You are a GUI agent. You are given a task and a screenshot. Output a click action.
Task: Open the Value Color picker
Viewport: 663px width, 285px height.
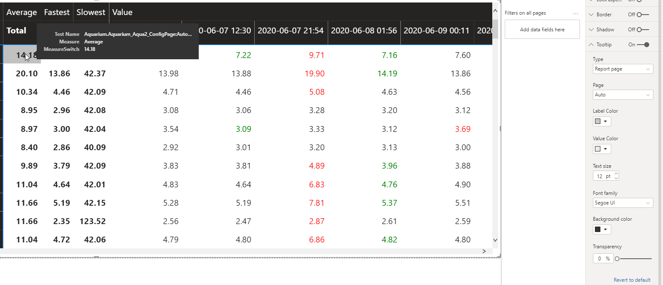[x=602, y=149]
